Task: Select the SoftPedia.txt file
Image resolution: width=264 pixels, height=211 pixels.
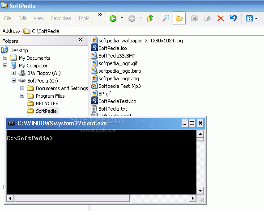Action: click(x=113, y=109)
